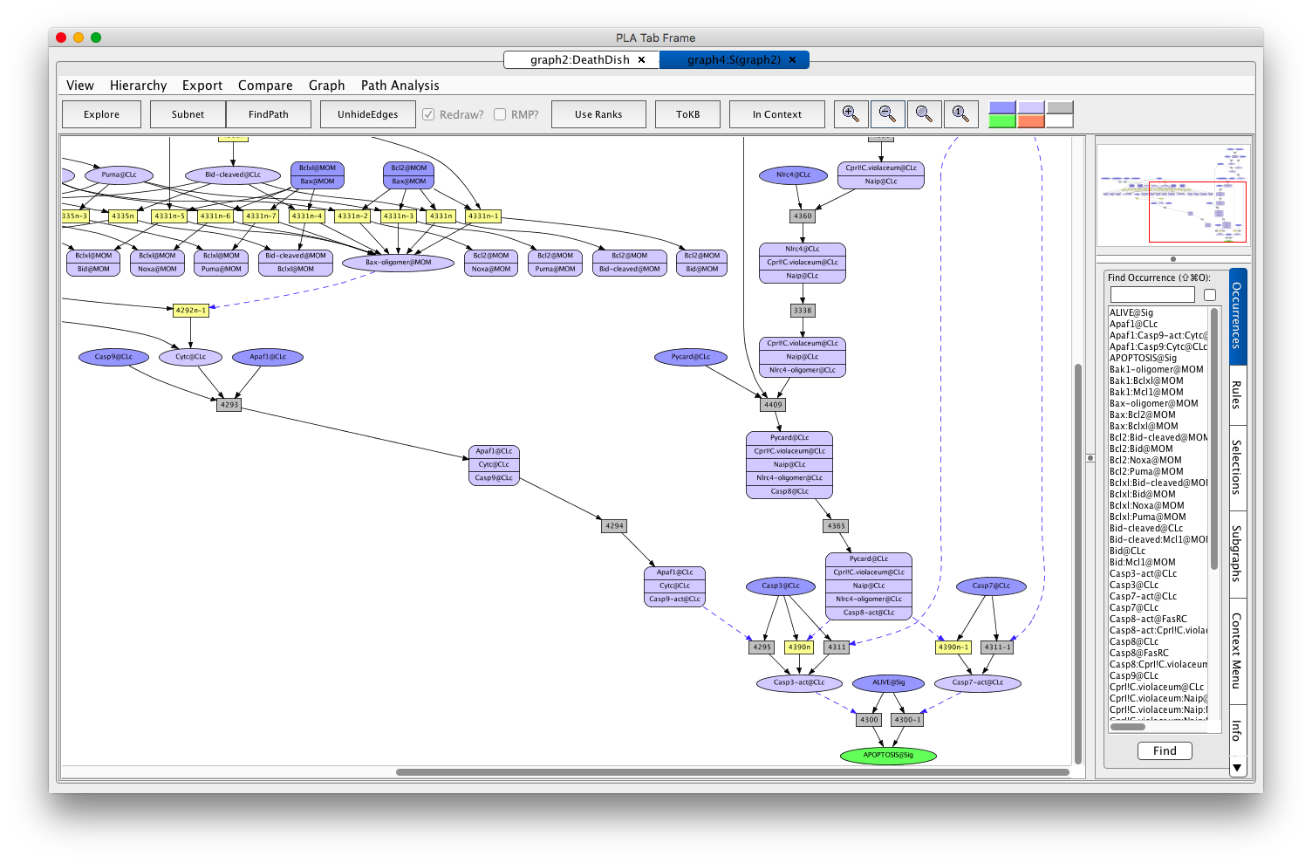This screenshot has height=863, width=1312.
Task: Open the Path Analysis menu
Action: (400, 86)
